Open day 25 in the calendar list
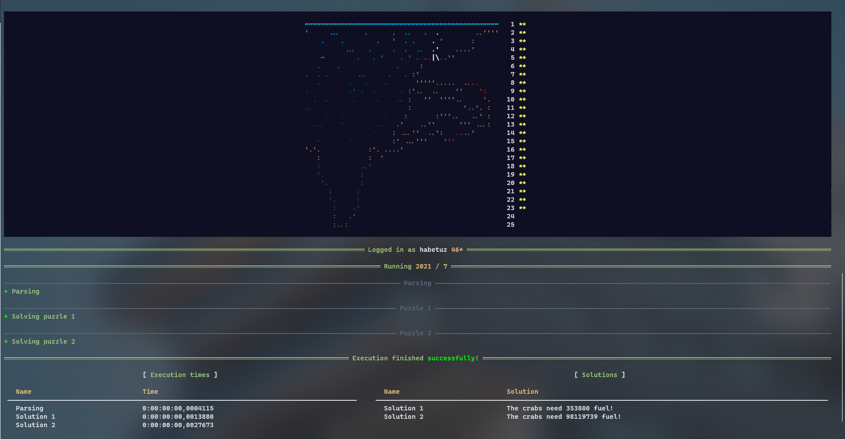845x439 pixels. [510, 225]
